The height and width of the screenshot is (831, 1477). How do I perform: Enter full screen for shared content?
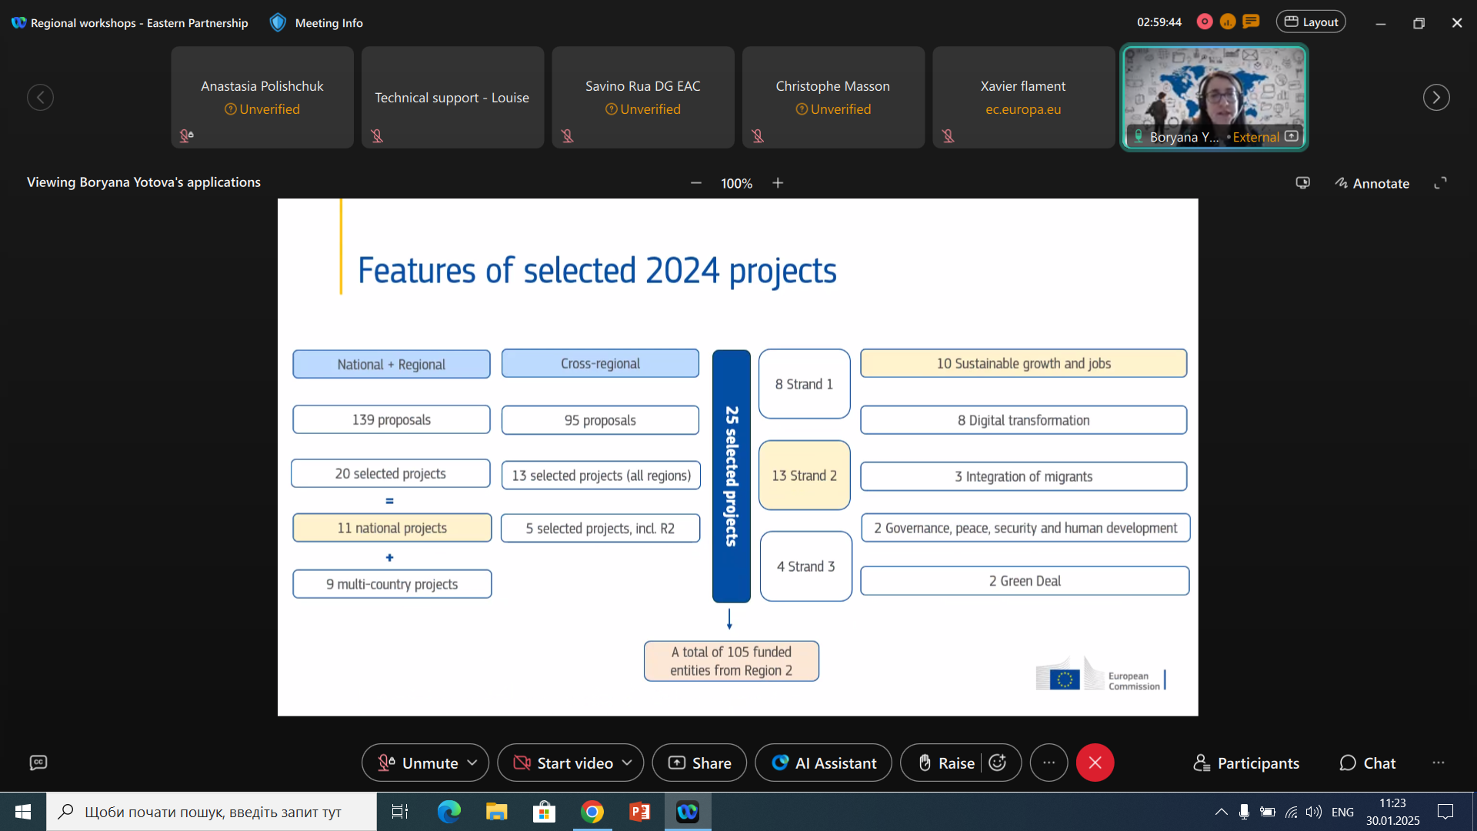coord(1440,183)
